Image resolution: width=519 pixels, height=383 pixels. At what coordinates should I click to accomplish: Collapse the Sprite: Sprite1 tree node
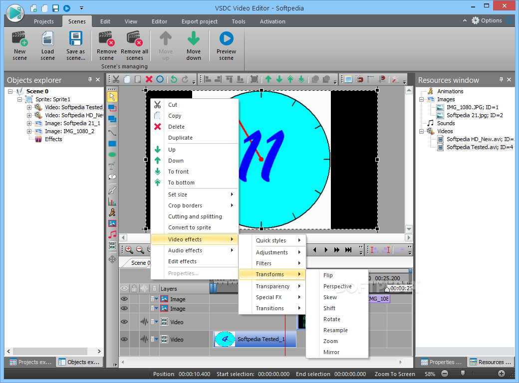pos(19,99)
